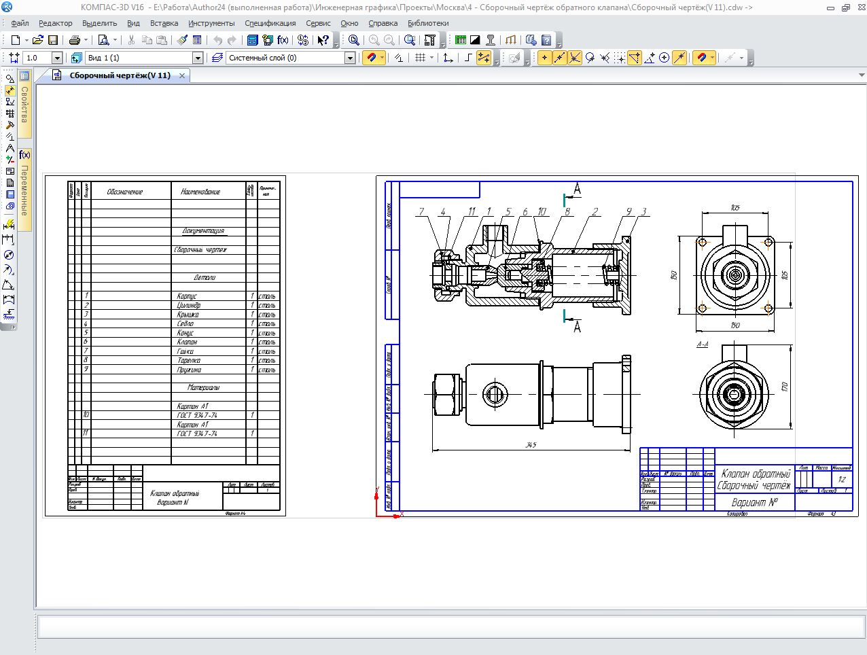The image size is (867, 655).
Task: Close the 'Сборочный чертёж(V 11)' document tab
Action: [x=182, y=76]
